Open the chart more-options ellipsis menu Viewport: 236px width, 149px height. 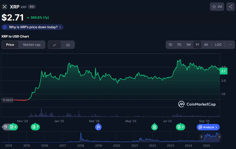click(230, 45)
